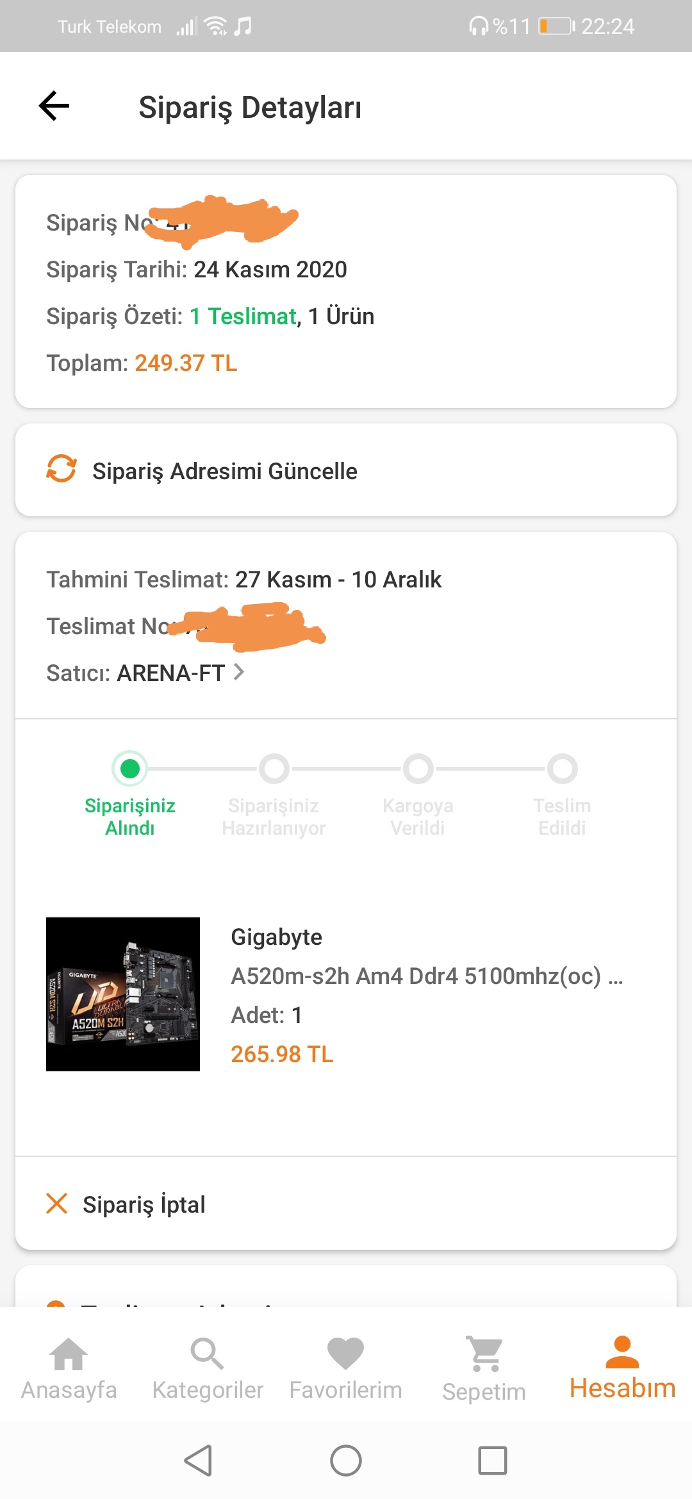Tap the 1 Teslimat green link
Screen dimensions: 692x1499
point(243,316)
